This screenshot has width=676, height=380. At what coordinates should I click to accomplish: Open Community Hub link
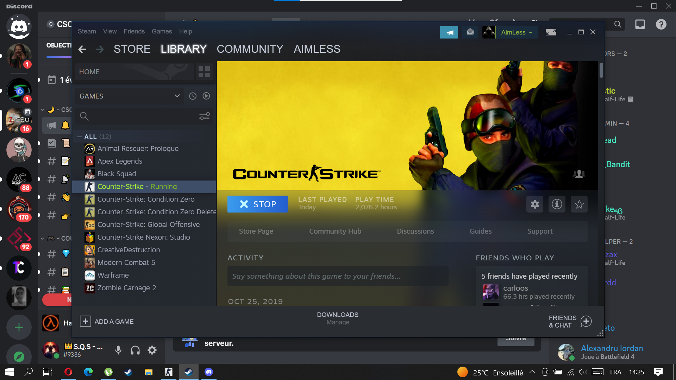click(335, 231)
